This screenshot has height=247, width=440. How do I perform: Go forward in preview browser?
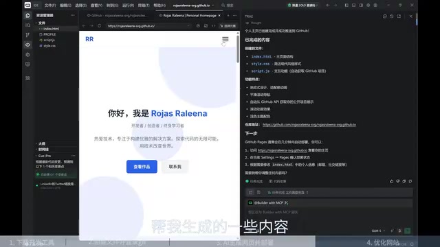91,26
